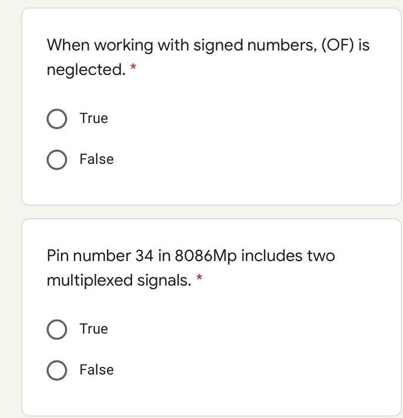Select False for the signed numbers (OF) question
The height and width of the screenshot is (418, 403).
57,160
